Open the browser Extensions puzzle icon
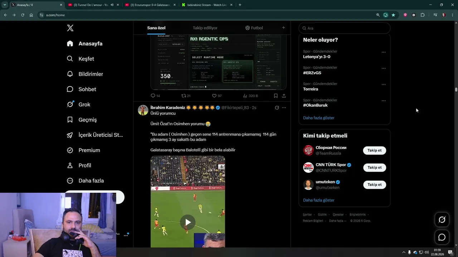 click(423, 15)
